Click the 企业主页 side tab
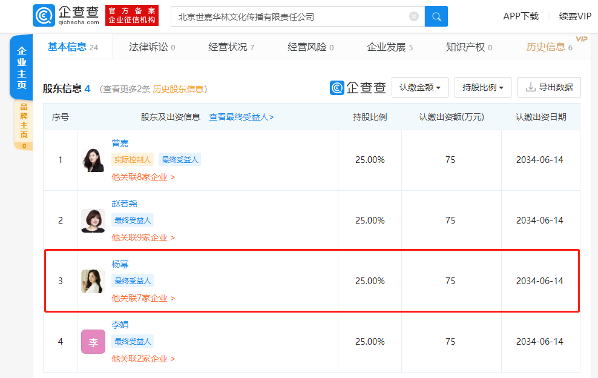The image size is (598, 378). pos(22,68)
